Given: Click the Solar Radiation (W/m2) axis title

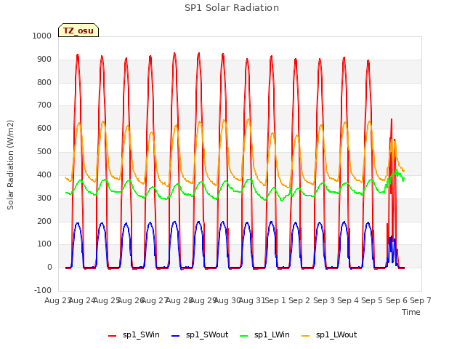Looking at the screenshot, I should pyautogui.click(x=10, y=165).
